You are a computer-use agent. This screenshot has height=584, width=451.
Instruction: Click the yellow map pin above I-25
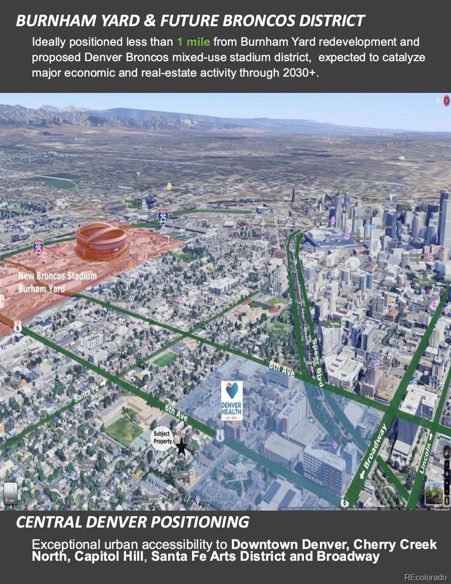click(169, 186)
